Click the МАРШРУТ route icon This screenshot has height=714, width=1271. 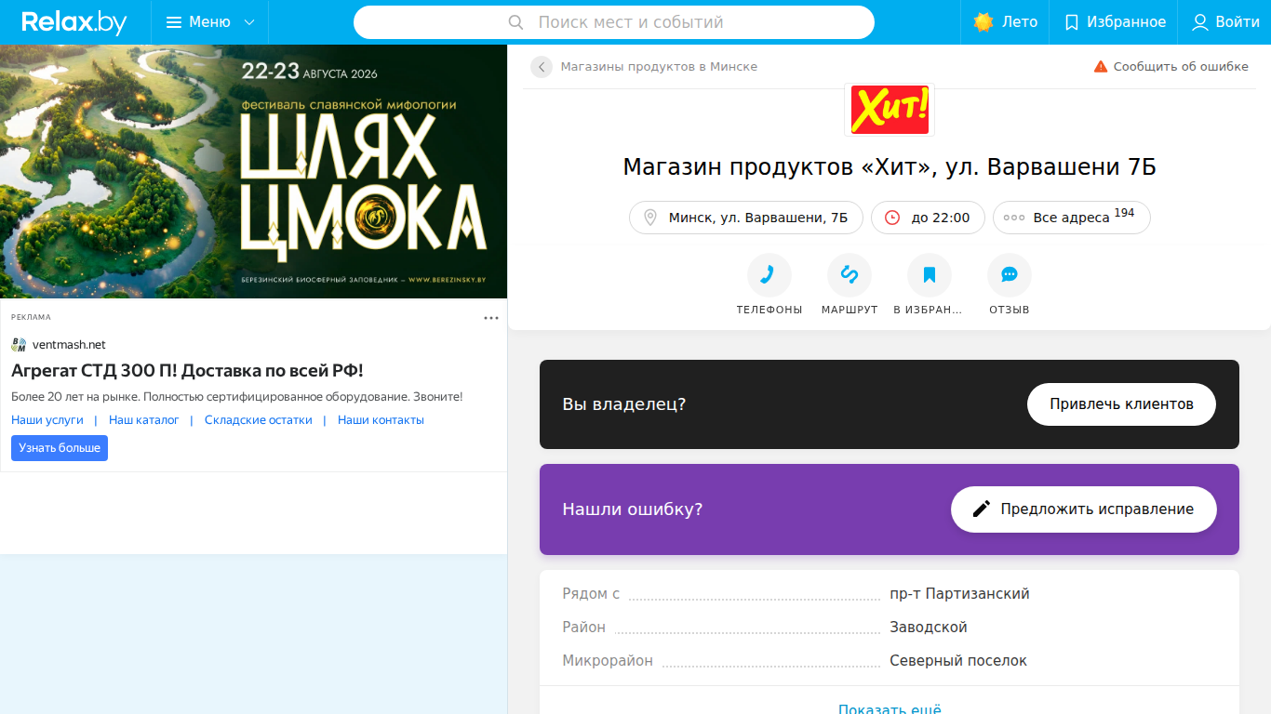850,275
